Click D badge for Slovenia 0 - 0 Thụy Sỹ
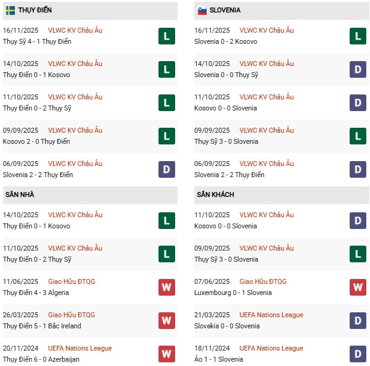370x366 pixels. click(x=358, y=70)
